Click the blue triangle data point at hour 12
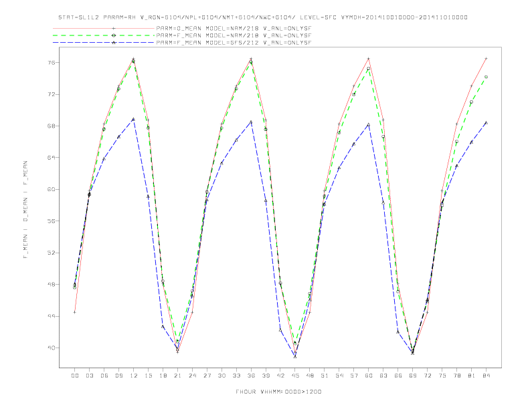This screenshot has width=530, height=409. (x=134, y=119)
